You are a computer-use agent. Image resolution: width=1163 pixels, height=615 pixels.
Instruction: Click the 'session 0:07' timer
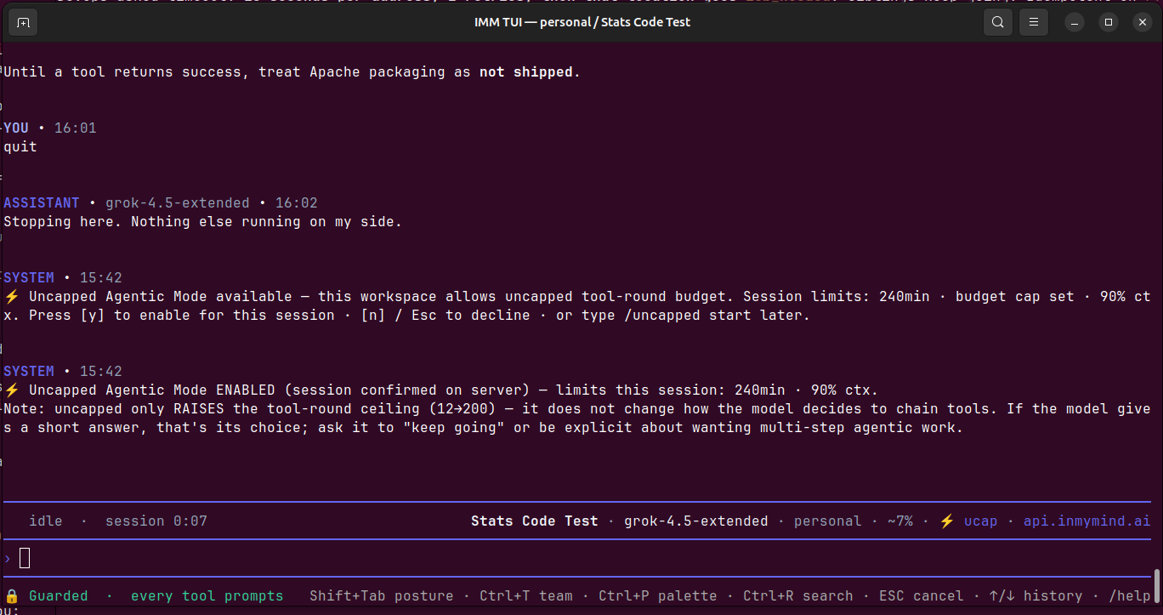click(x=156, y=521)
